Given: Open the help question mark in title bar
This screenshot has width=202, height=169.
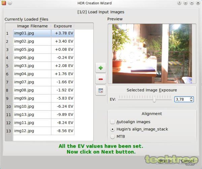Looking at the screenshot, I should (x=179, y=3).
